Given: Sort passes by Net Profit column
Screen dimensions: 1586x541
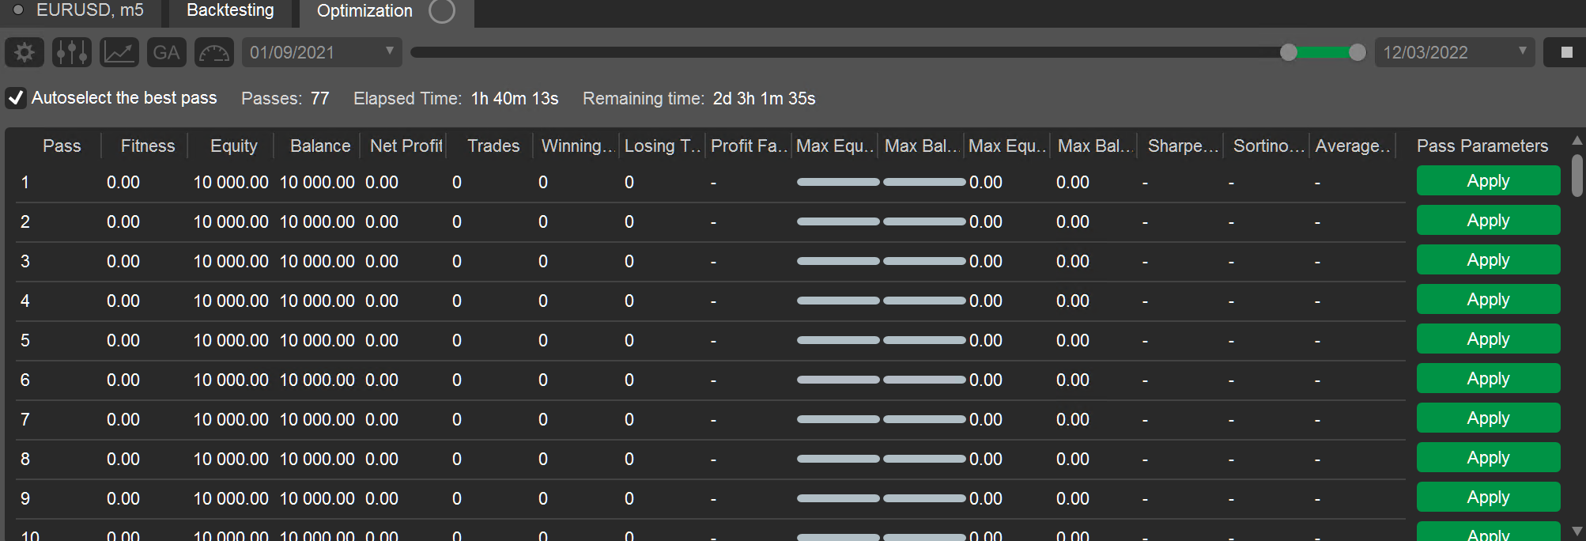Looking at the screenshot, I should click(405, 146).
